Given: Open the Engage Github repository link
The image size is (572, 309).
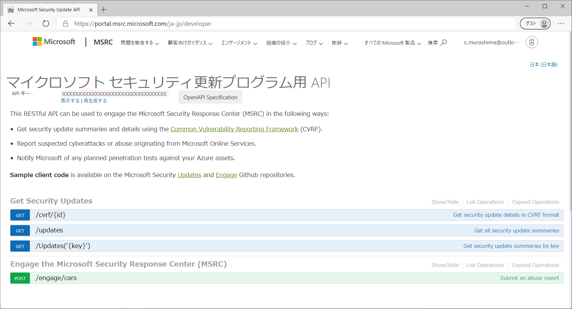Looking at the screenshot, I should [x=226, y=175].
